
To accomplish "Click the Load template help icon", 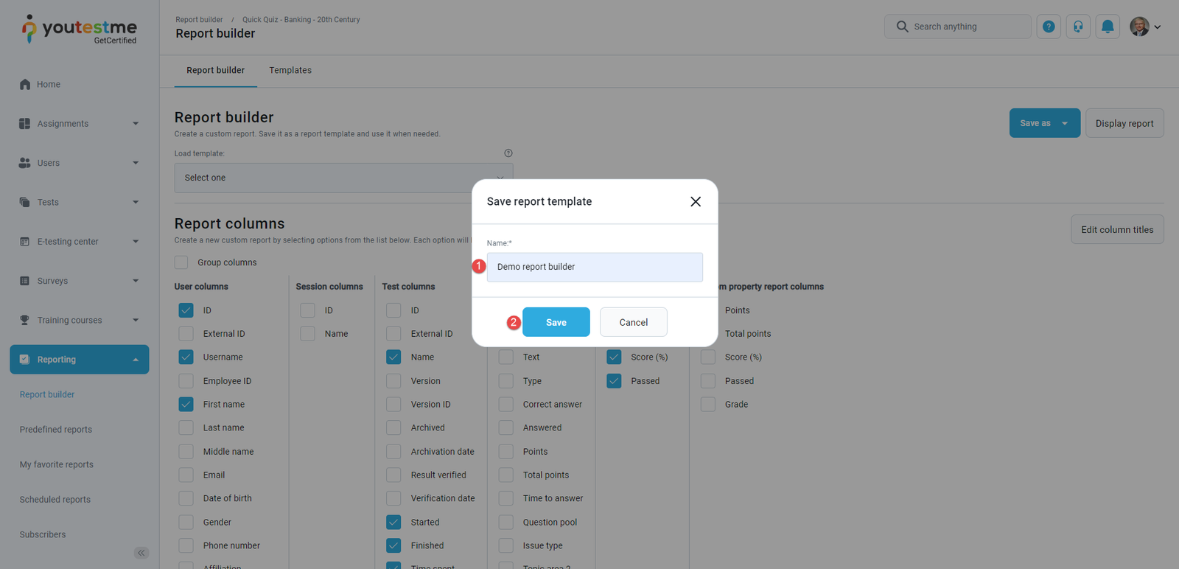I will click(508, 153).
